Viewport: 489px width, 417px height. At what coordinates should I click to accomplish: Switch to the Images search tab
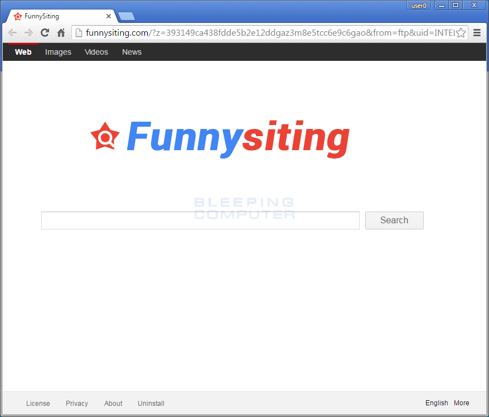pyautogui.click(x=58, y=52)
